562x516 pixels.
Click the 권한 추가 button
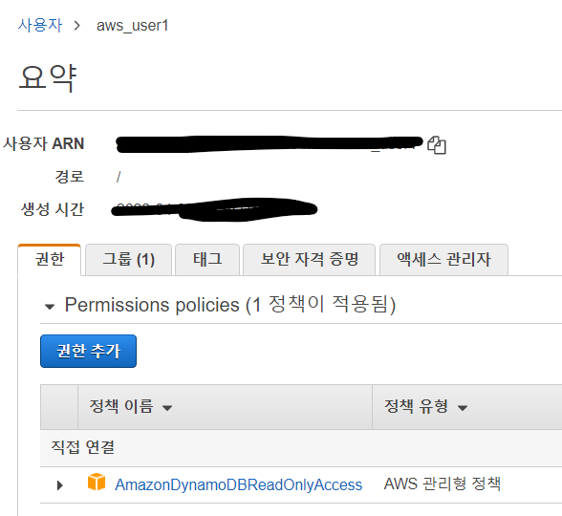click(89, 352)
